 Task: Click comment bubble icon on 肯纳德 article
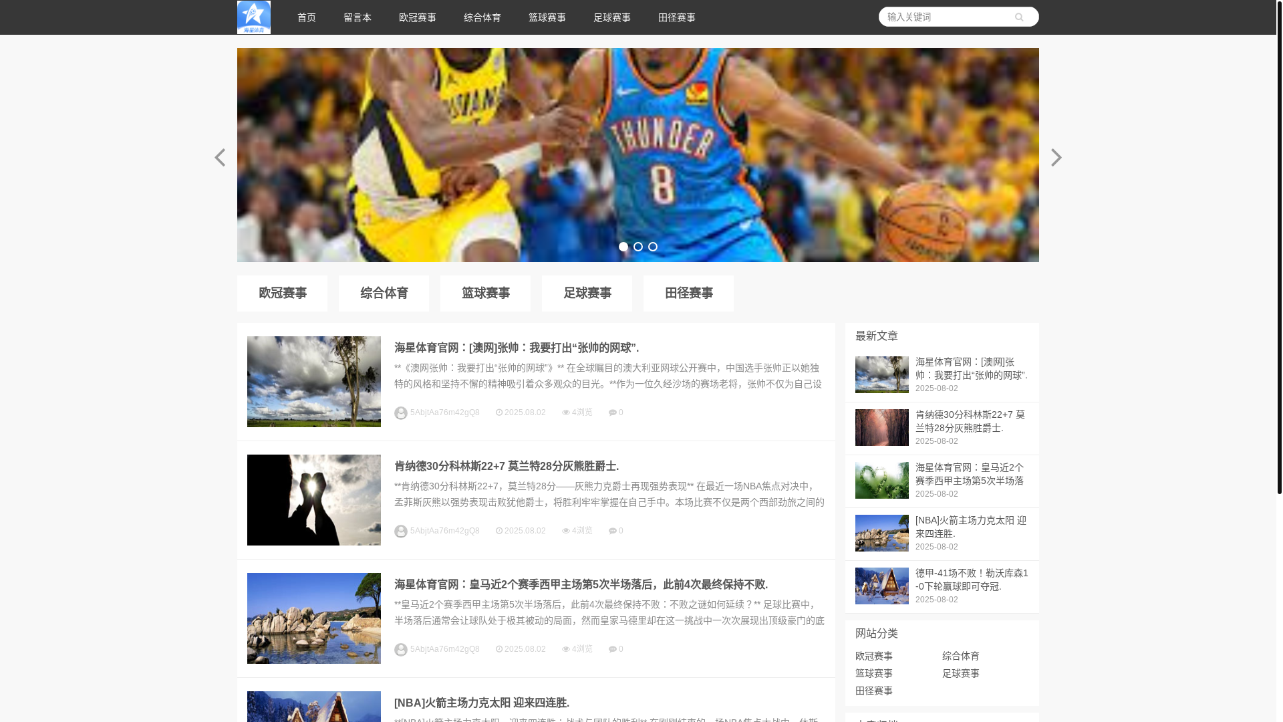tap(612, 531)
